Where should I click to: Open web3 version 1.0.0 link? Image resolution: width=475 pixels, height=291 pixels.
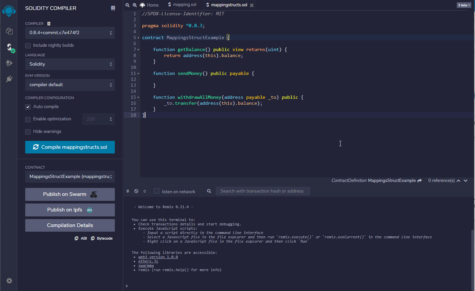click(x=158, y=257)
